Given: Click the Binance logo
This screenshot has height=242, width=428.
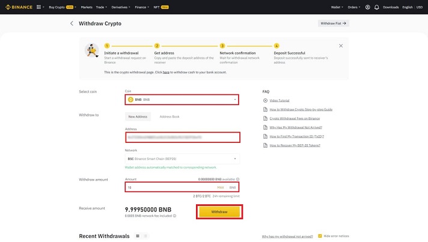Looking at the screenshot, I should coord(19,7).
